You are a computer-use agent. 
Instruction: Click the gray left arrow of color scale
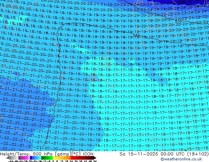(x=8, y=158)
